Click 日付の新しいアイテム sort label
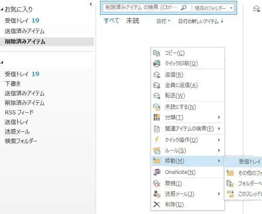The image size is (262, 214). (x=198, y=21)
